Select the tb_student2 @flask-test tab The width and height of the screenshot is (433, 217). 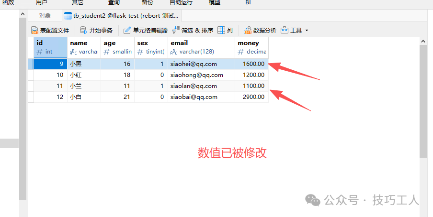122,16
